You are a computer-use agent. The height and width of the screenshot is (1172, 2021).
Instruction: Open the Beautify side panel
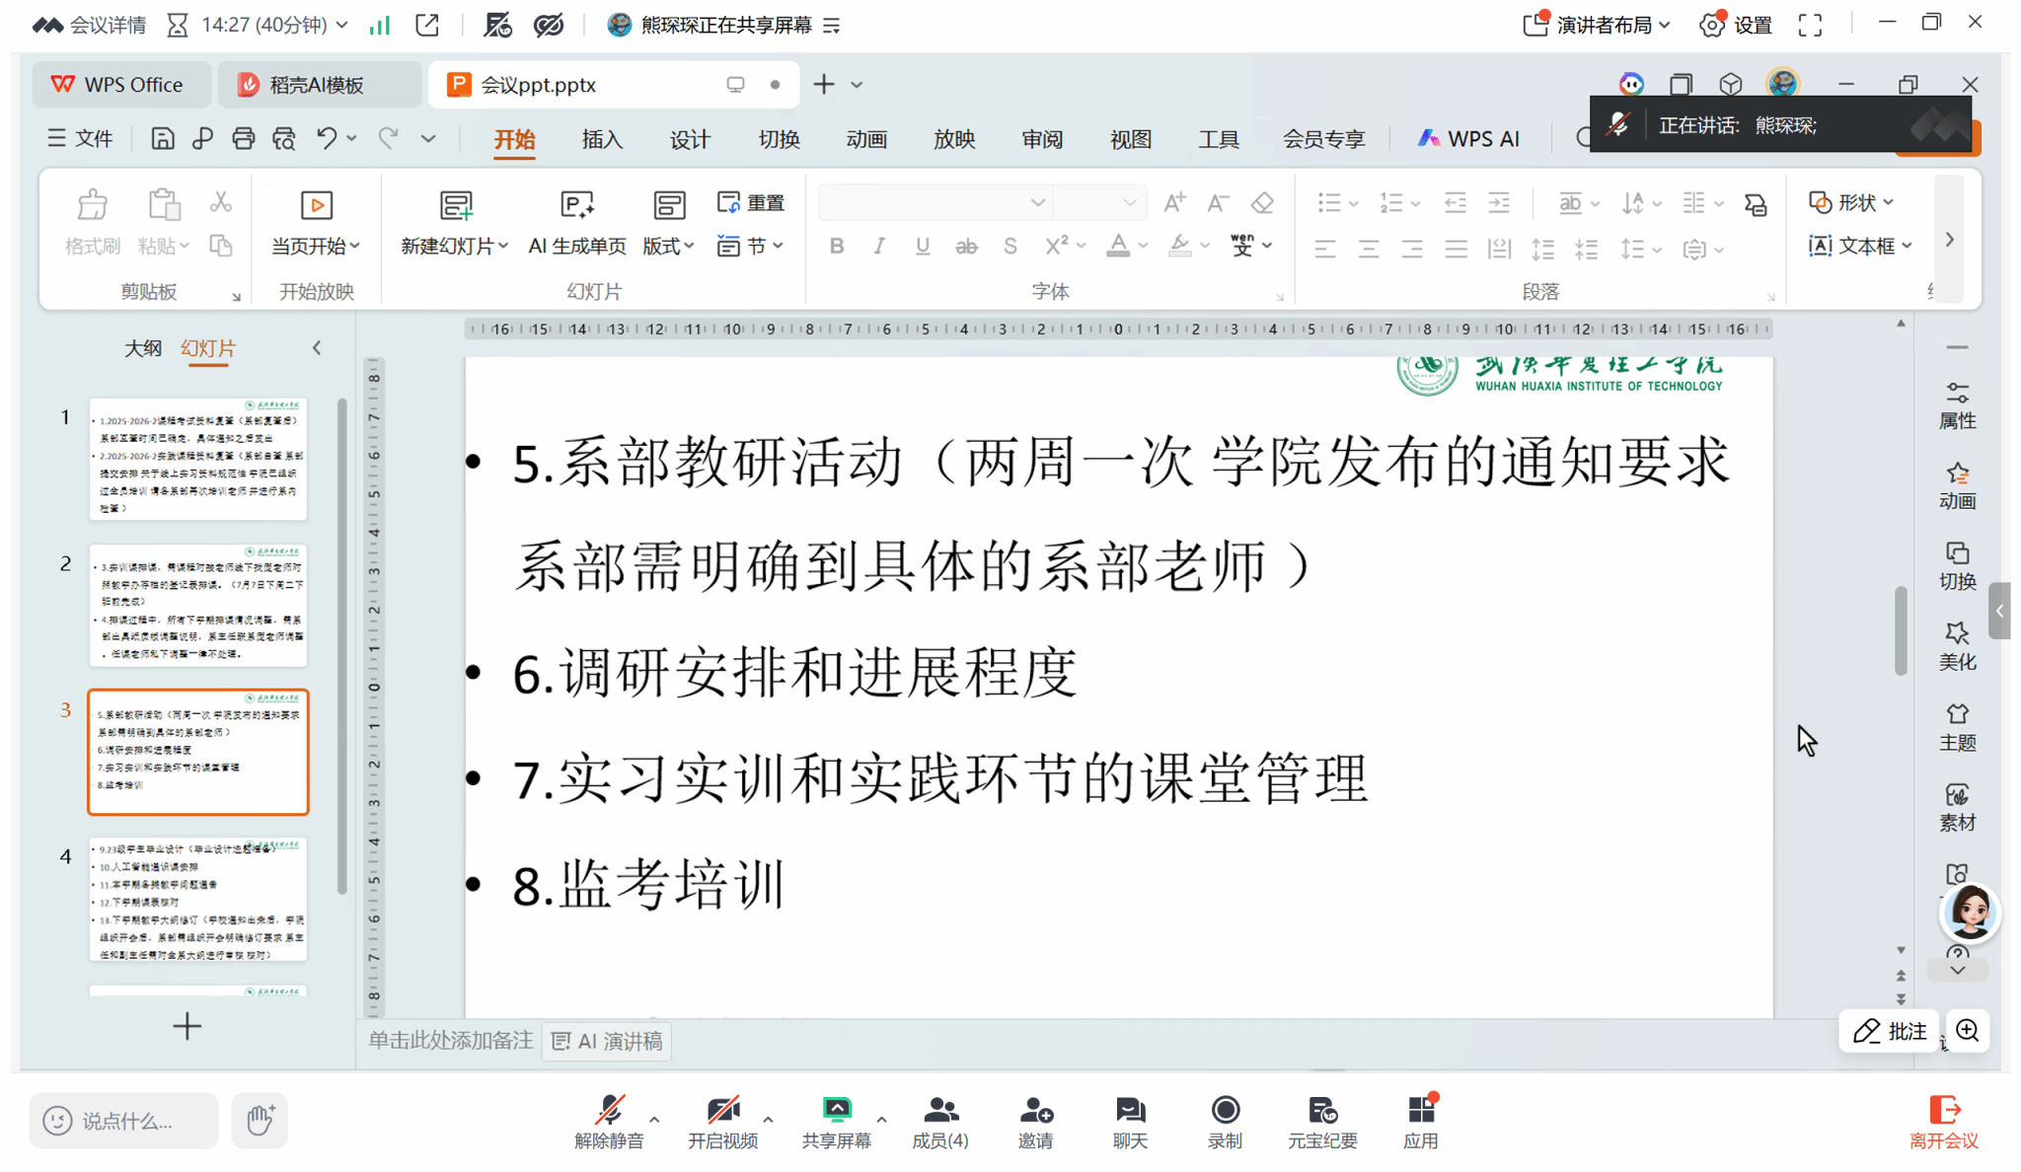1958,646
